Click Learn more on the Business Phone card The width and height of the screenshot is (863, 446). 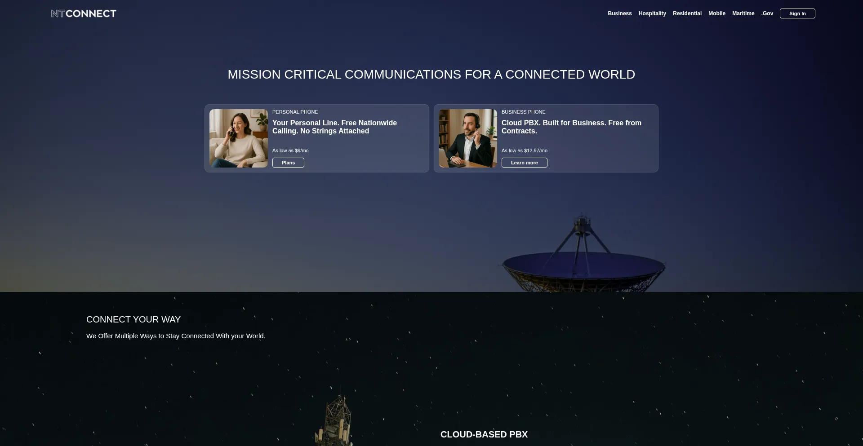click(x=524, y=163)
